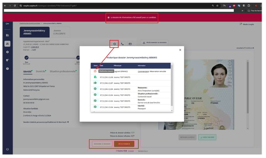
Task: Open the dossier history clock icon
Action: (115, 44)
